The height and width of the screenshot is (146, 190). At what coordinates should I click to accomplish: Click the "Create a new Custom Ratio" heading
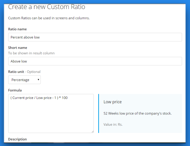click(47, 7)
